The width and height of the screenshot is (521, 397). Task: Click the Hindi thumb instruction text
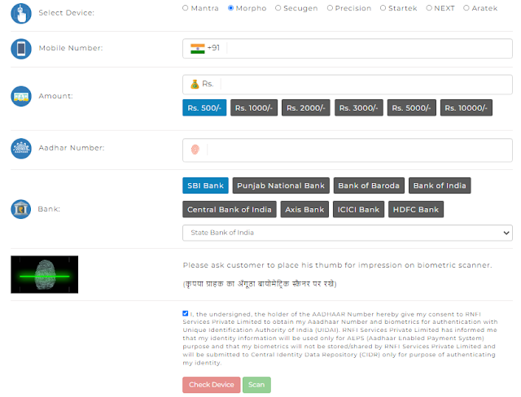[260, 284]
